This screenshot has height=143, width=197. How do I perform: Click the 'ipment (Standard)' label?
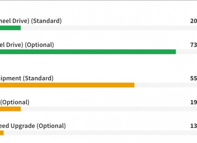coord(27,78)
